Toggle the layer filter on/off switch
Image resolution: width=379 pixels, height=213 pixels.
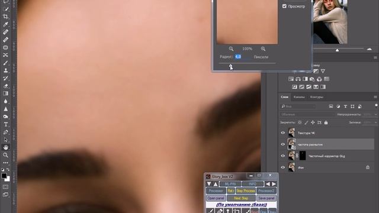click(x=376, y=106)
